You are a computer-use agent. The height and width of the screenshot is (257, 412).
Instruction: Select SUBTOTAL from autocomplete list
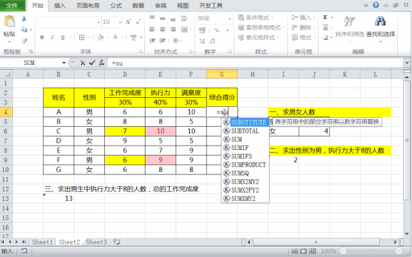[245, 131]
